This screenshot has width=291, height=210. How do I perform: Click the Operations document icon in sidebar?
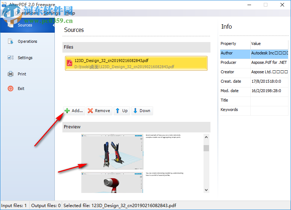click(11, 41)
